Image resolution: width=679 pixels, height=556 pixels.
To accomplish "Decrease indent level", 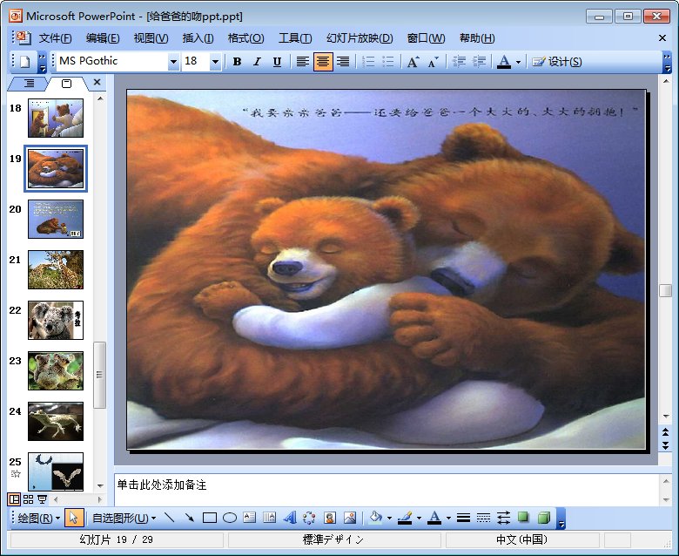I will pos(459,62).
